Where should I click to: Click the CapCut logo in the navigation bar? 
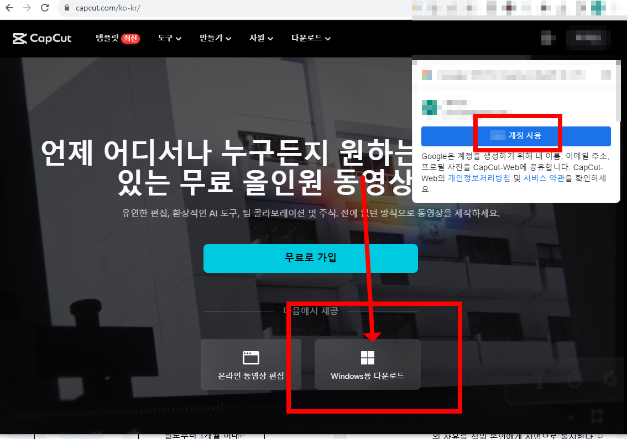click(41, 38)
